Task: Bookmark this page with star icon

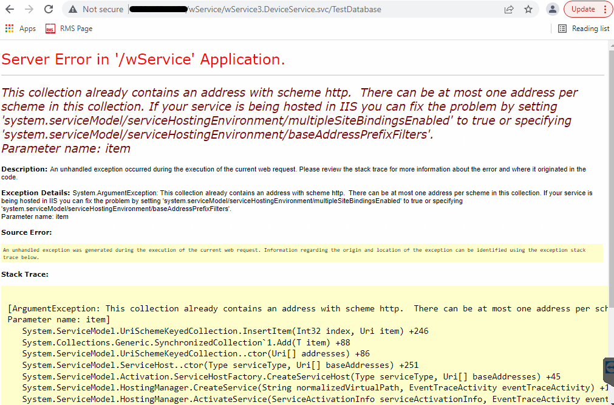Action: [528, 9]
